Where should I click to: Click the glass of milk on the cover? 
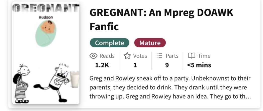coord(74,79)
